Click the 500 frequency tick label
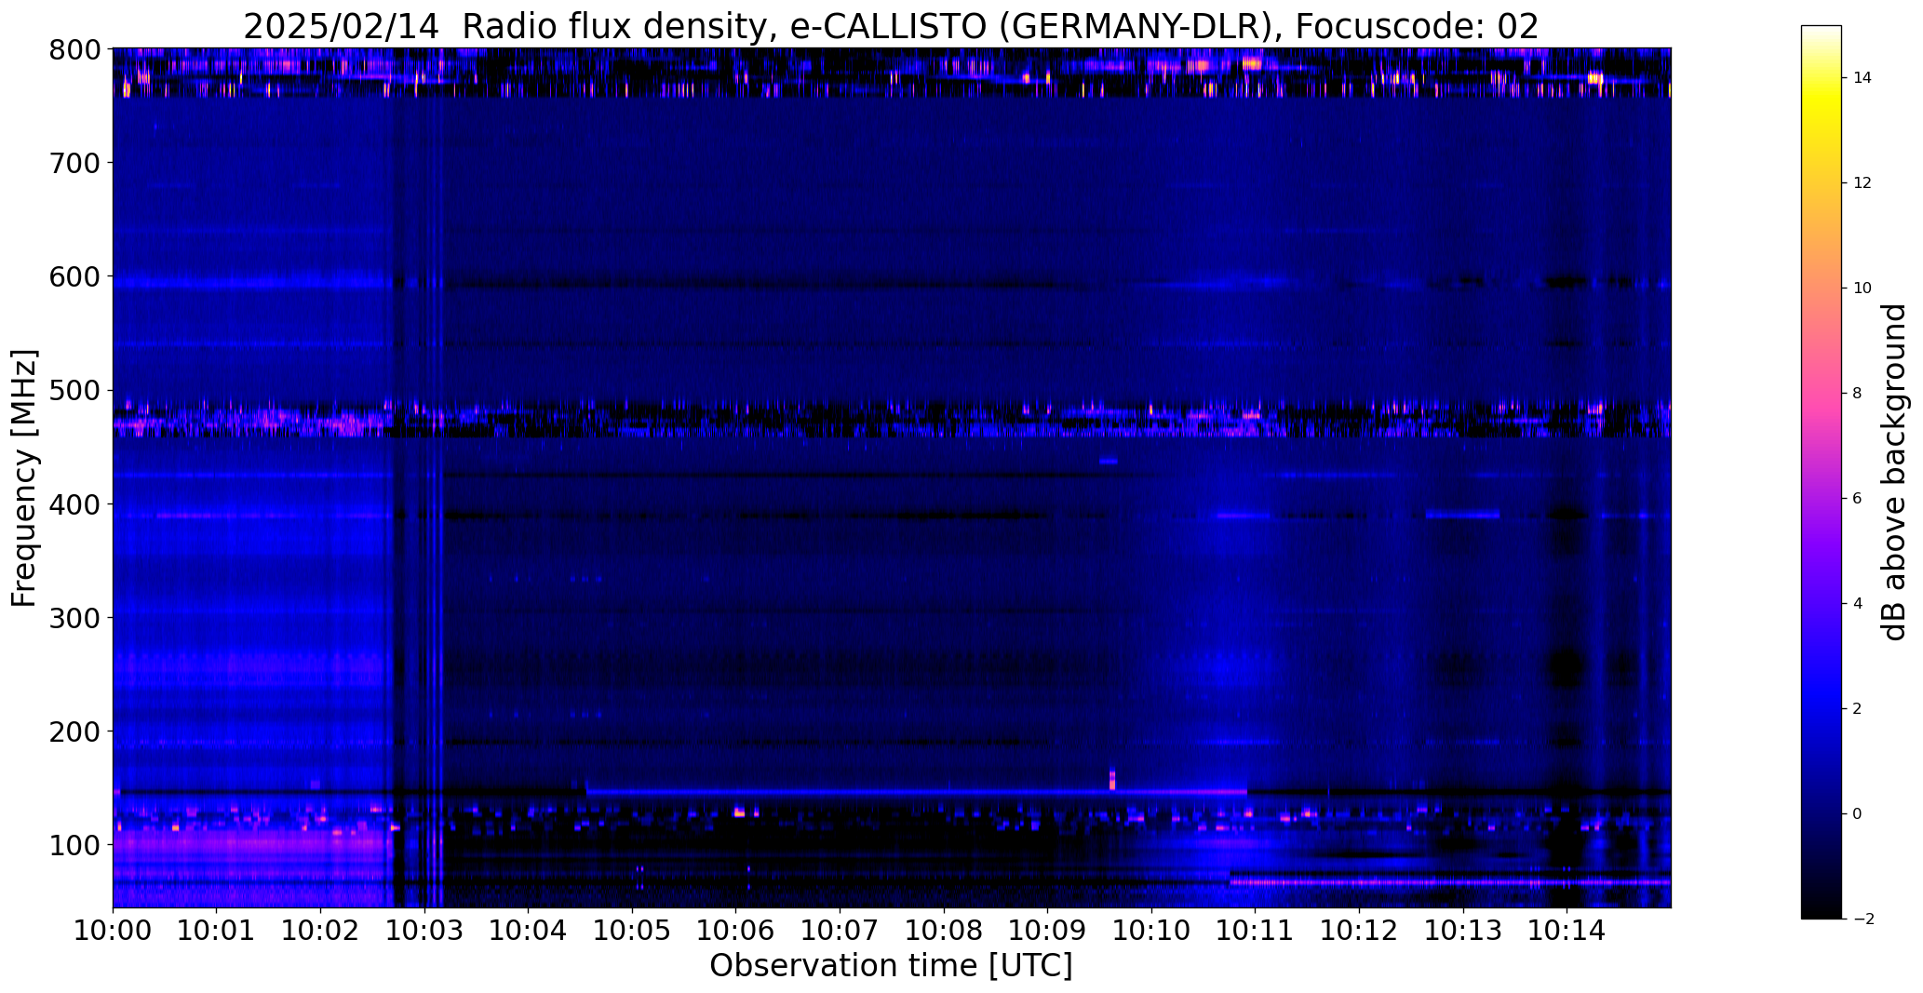The image size is (1923, 993). tap(73, 390)
